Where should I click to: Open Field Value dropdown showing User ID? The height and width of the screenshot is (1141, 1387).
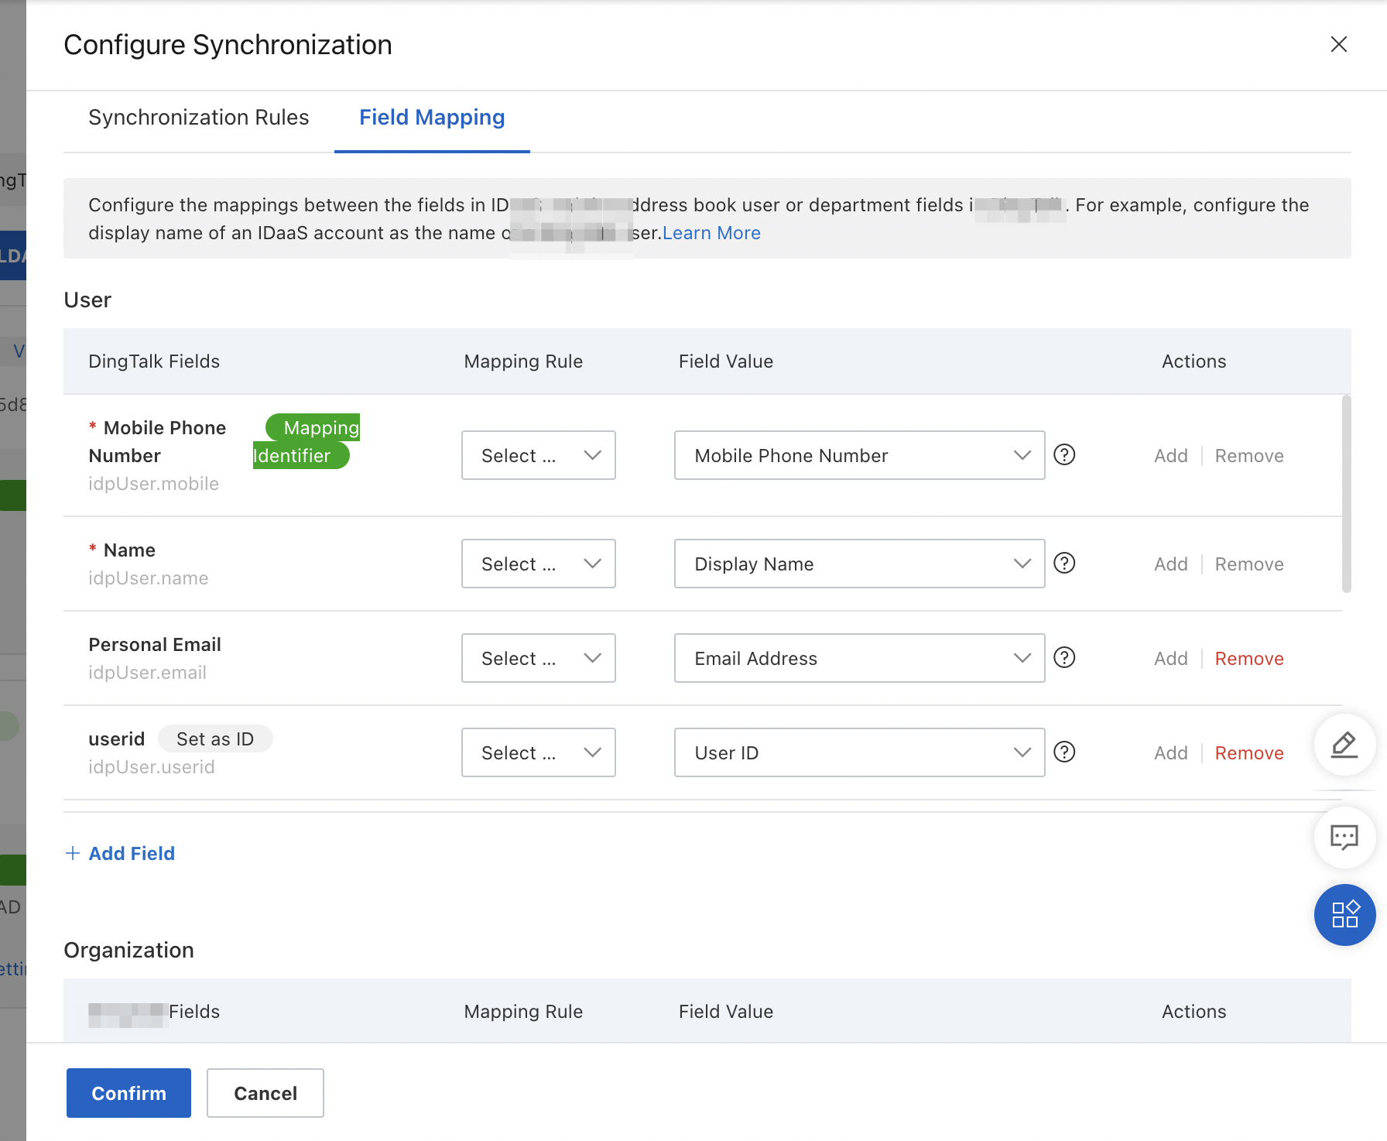tap(859, 752)
